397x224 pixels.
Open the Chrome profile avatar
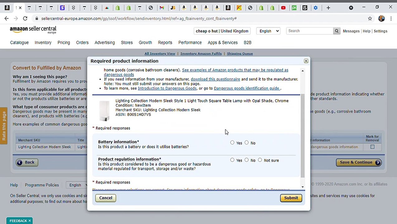click(x=381, y=19)
